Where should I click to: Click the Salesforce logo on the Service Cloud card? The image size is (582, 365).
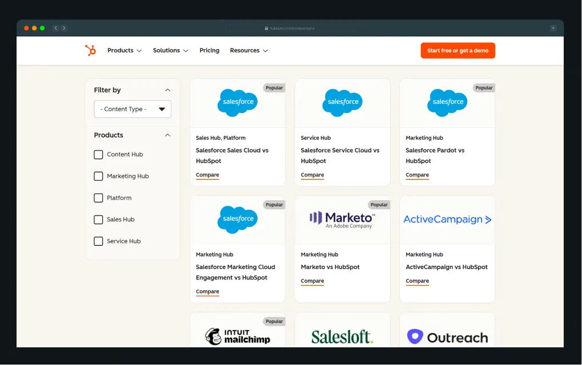(342, 103)
